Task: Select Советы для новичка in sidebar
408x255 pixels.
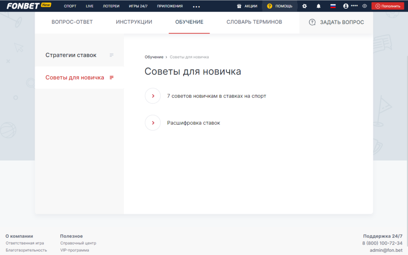Action: pyautogui.click(x=75, y=78)
